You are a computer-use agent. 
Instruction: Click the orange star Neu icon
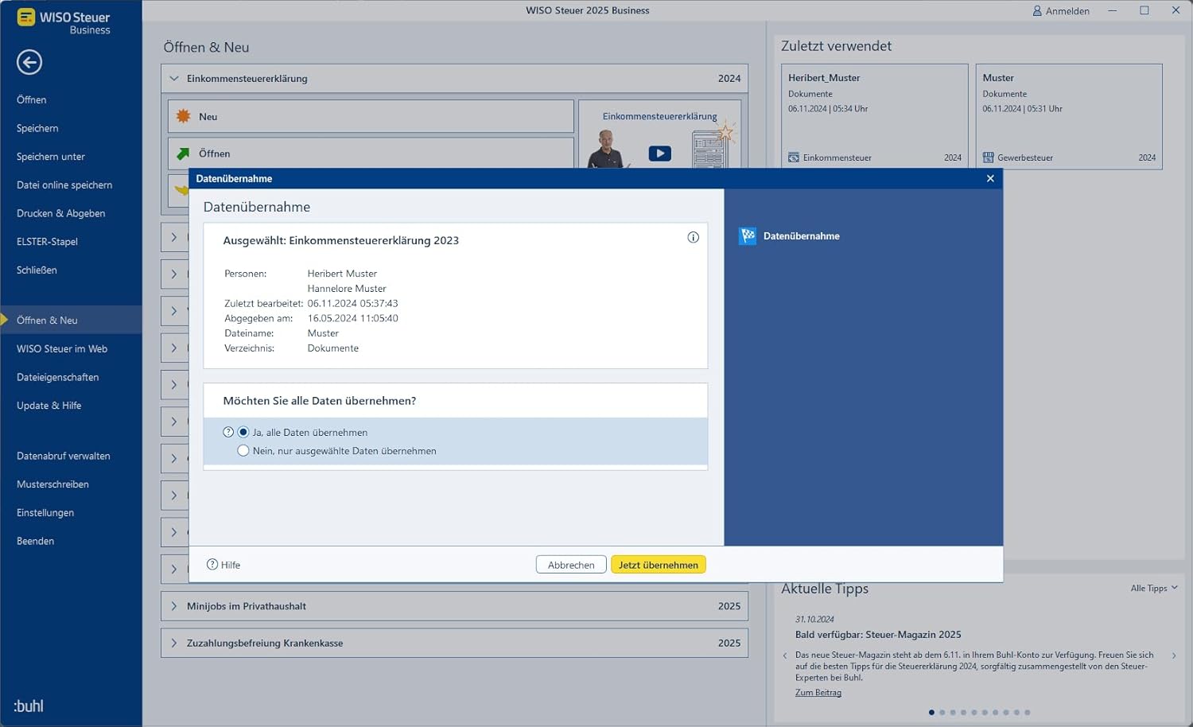[x=184, y=116]
